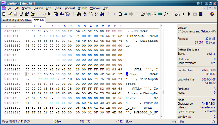Viewport: 218px width, 125px height.
Task: Click the Replace Hex Values icon
Action: pos(96,14)
